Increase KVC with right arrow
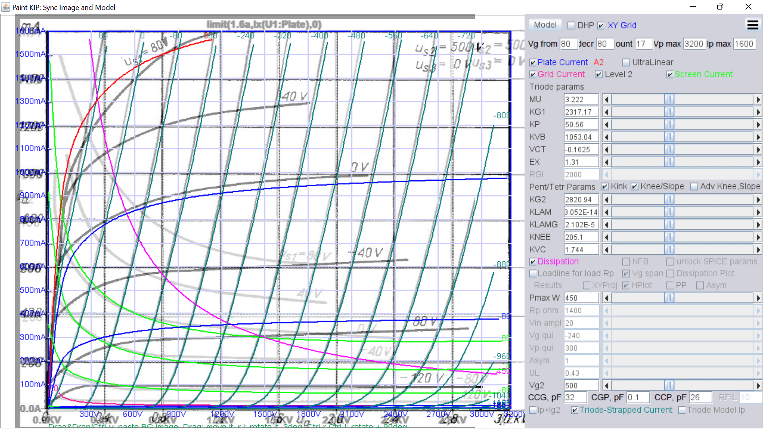Screen dimensions: 763x429 [x=758, y=249]
